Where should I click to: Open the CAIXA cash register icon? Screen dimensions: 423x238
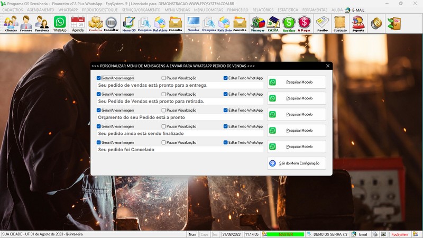pos(273,24)
